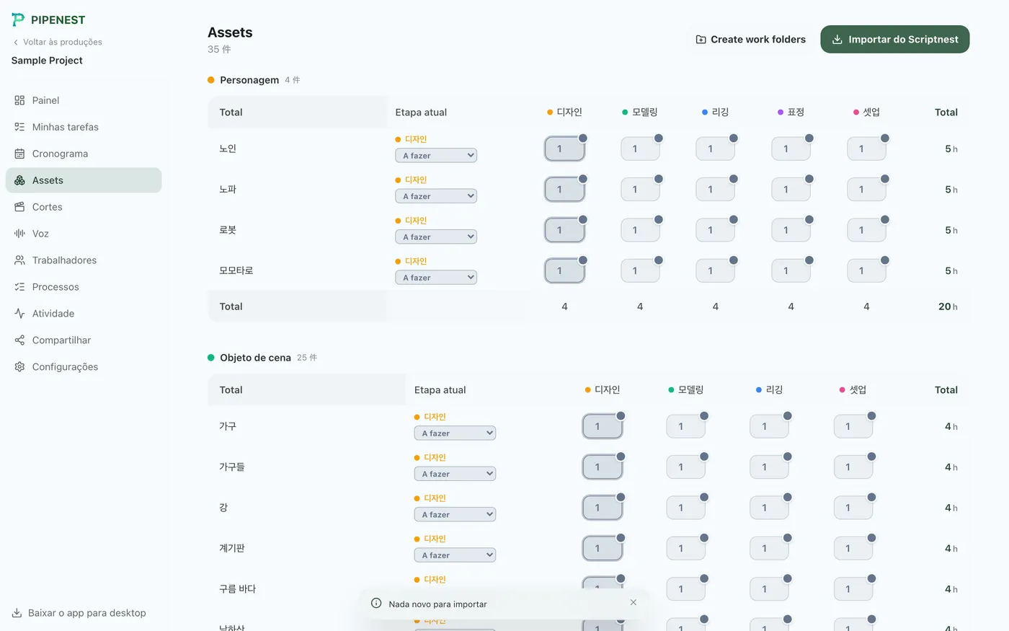Click the Etapa atual header in Personagem table
The image size is (1009, 631).
point(421,112)
